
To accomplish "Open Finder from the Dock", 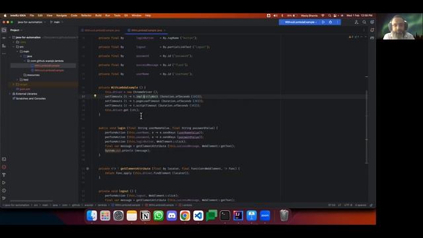I will click(x=92, y=216).
